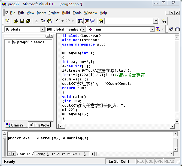
Task: Switch to the FileView tab
Action: 40,125
